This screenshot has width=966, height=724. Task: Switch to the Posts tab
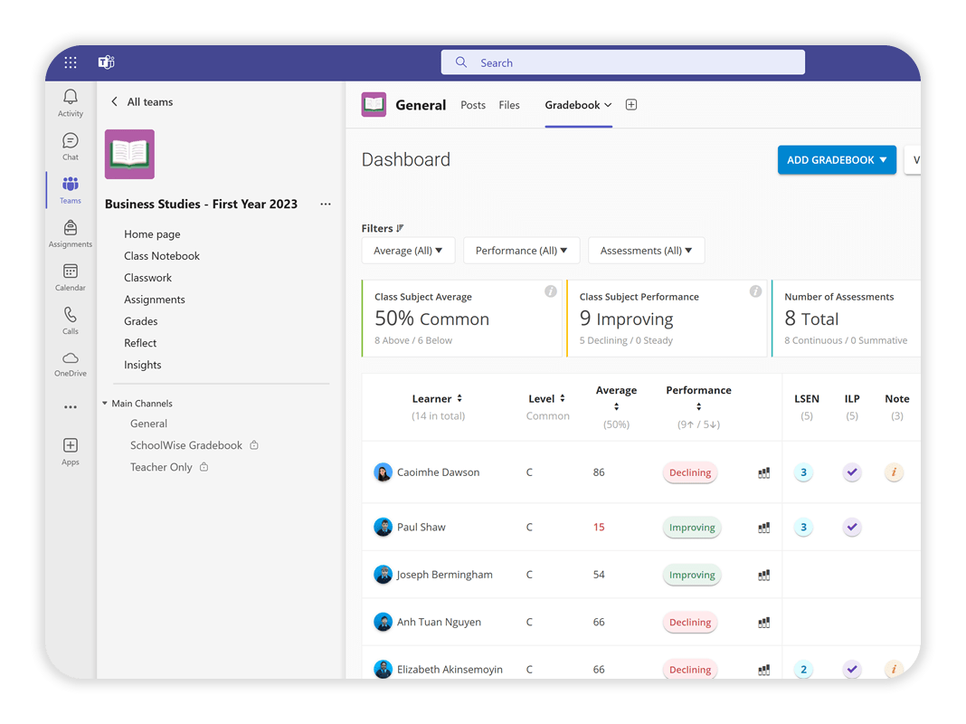(x=472, y=105)
